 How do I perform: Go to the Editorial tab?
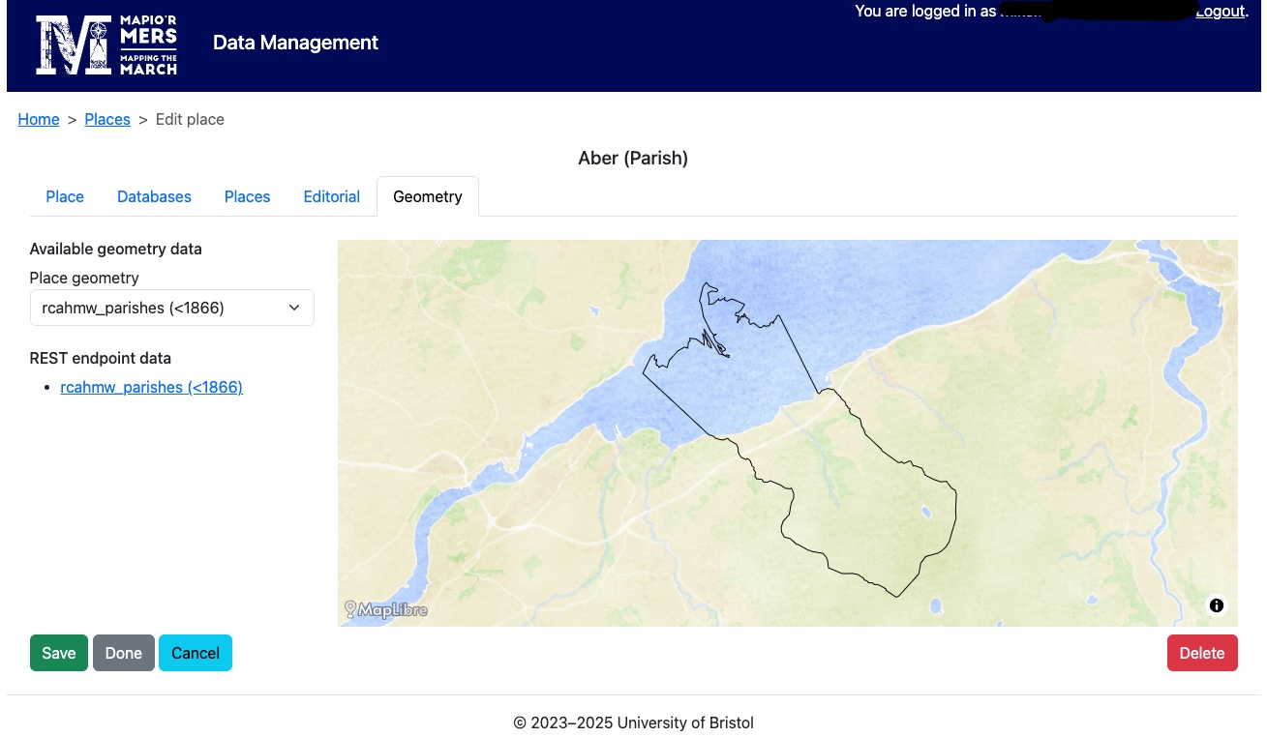click(331, 196)
